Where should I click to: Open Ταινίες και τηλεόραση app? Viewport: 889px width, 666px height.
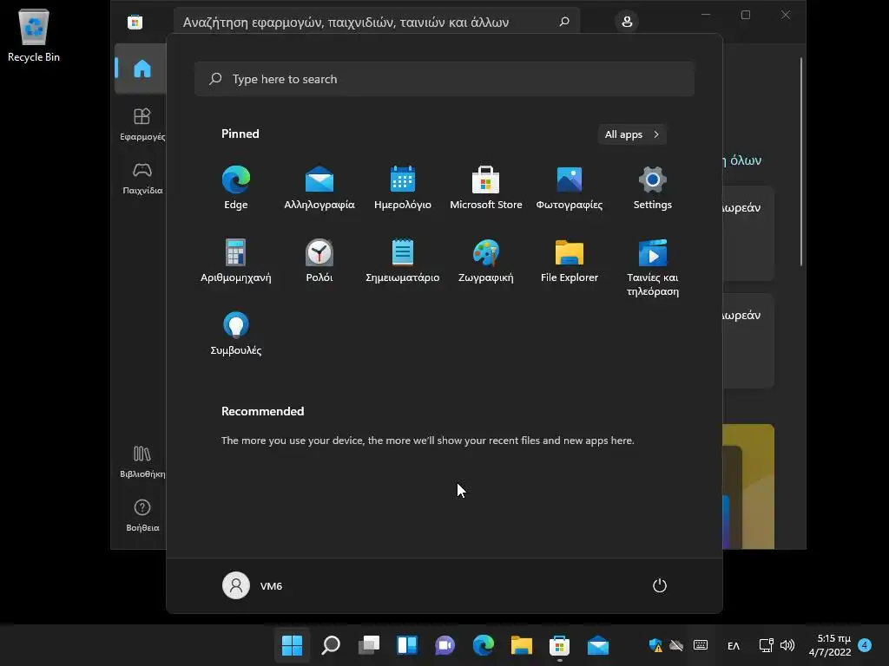point(653,268)
